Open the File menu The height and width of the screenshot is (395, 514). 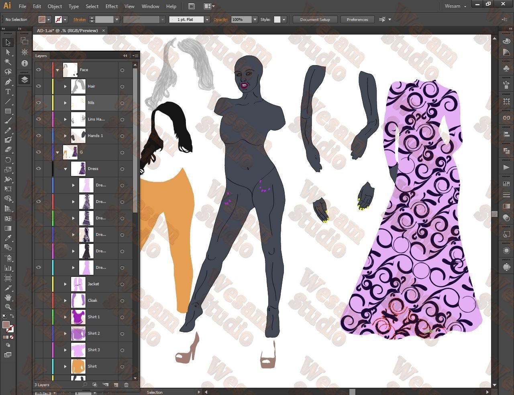[22, 6]
